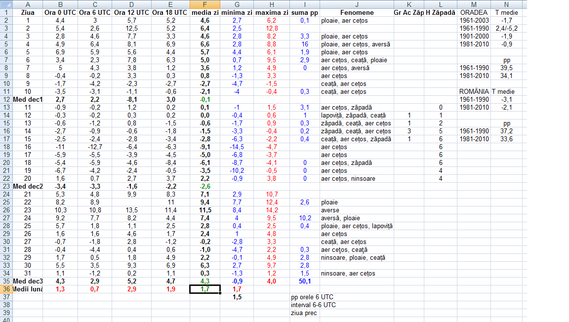
Task: Click the 'Ora 18 UTC' header cell
Action: coord(170,13)
